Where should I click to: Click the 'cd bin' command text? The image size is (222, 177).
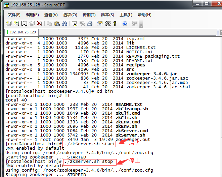click(x=105, y=91)
